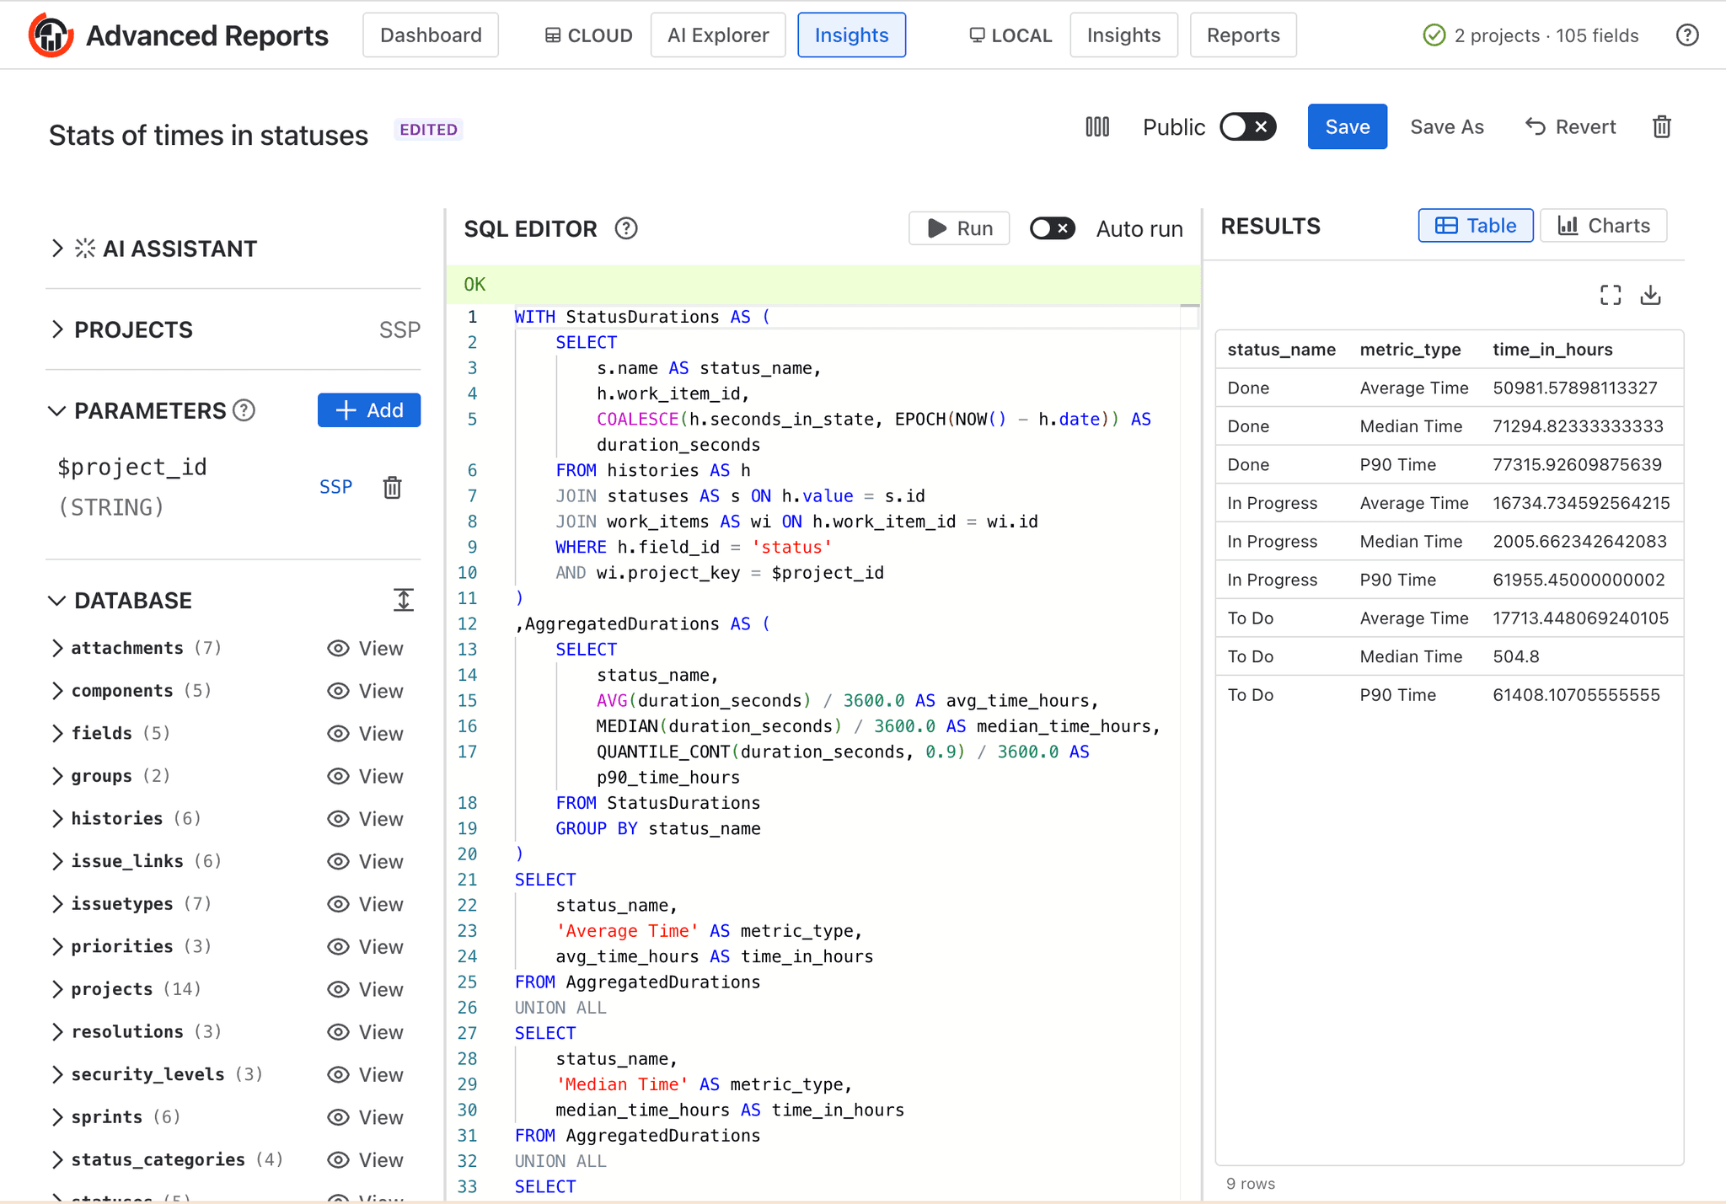Click the AI Assistant sparkle icon
This screenshot has height=1204, width=1726.
click(x=85, y=249)
